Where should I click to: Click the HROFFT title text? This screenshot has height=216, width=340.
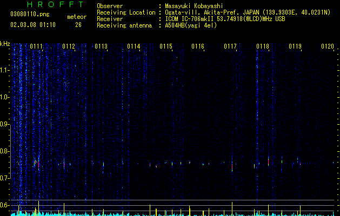tap(55, 4)
